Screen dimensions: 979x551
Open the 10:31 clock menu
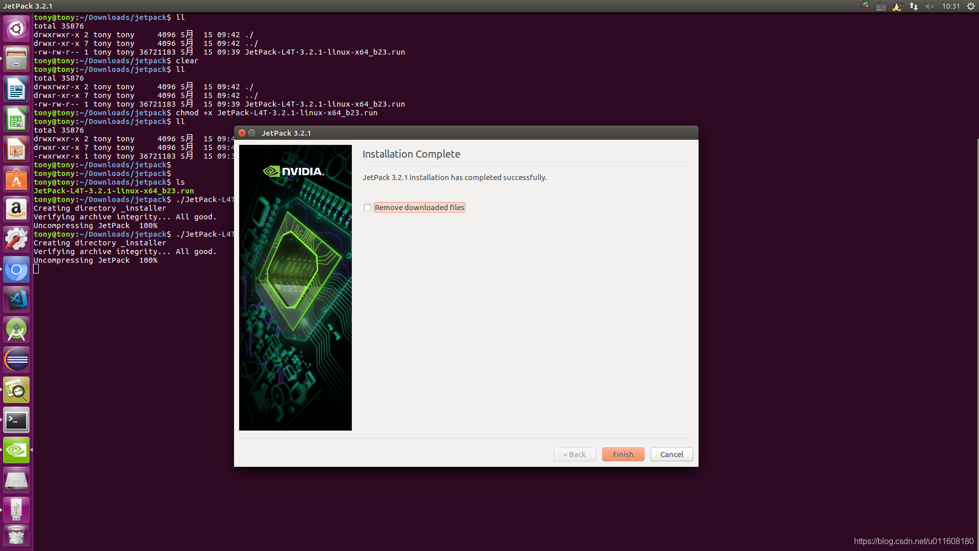tap(951, 6)
